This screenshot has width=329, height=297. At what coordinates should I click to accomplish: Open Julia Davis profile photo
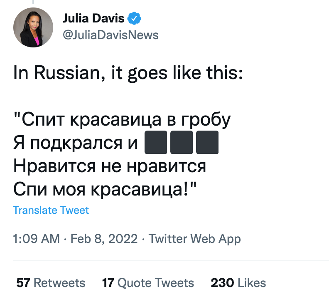point(33,27)
